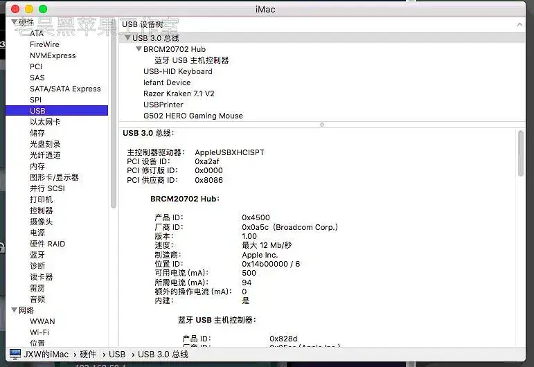Collapse the 网络 network section triangle
Screen dimensions: 534x367
(x=14, y=310)
